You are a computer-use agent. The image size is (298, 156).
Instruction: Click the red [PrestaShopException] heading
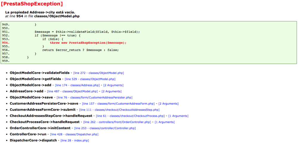[32, 4]
